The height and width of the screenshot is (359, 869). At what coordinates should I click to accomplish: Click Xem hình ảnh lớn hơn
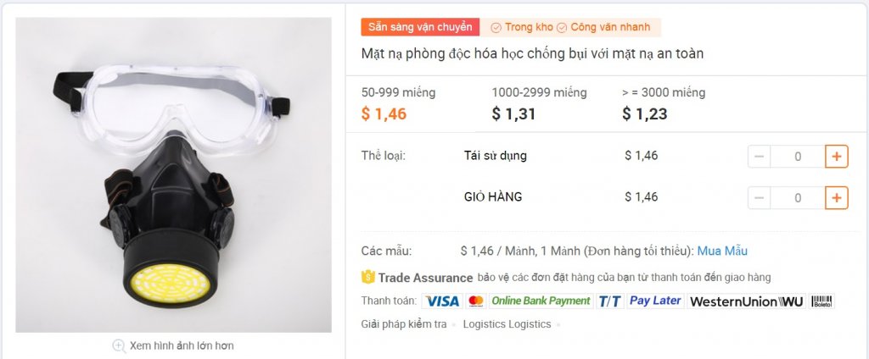182,345
